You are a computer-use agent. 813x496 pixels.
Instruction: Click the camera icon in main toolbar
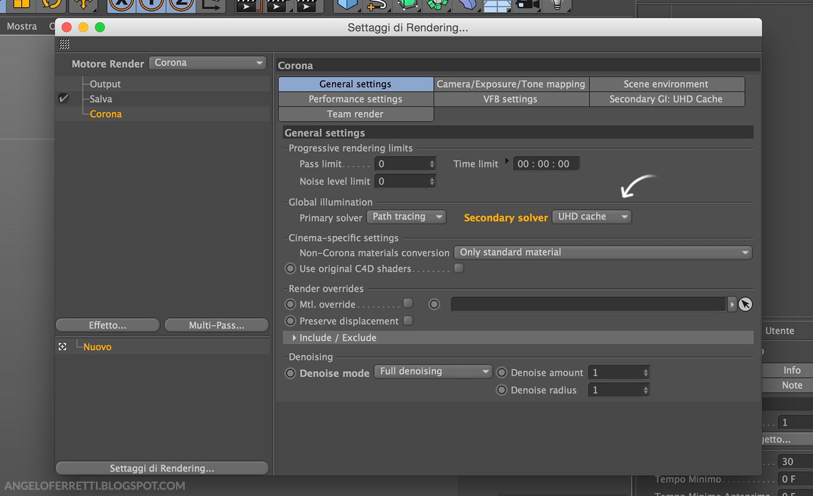coord(528,5)
